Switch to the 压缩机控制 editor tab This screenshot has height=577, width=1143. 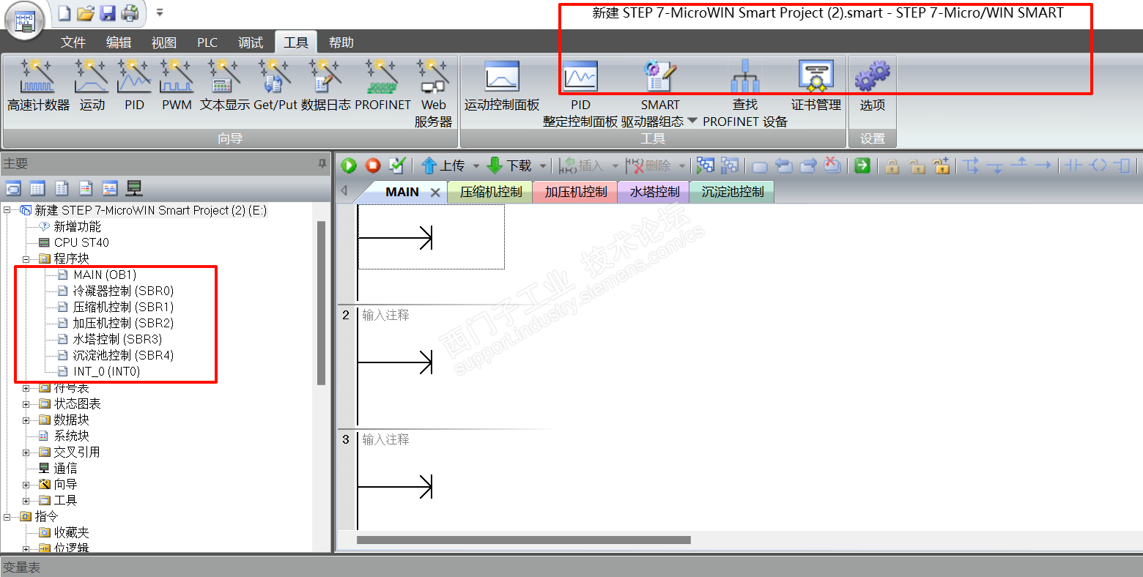tap(491, 192)
